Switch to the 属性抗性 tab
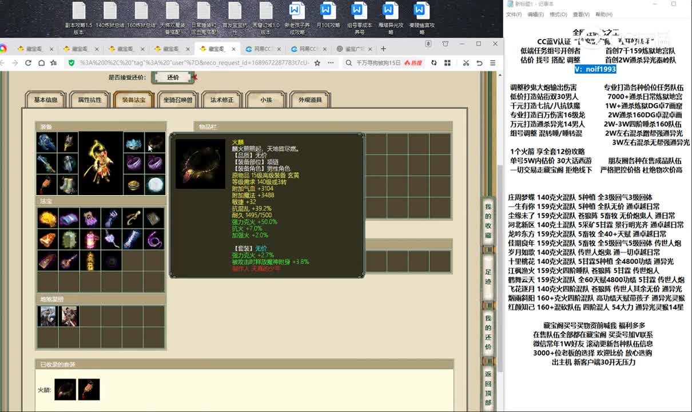Image resolution: width=692 pixels, height=412 pixels. click(90, 100)
